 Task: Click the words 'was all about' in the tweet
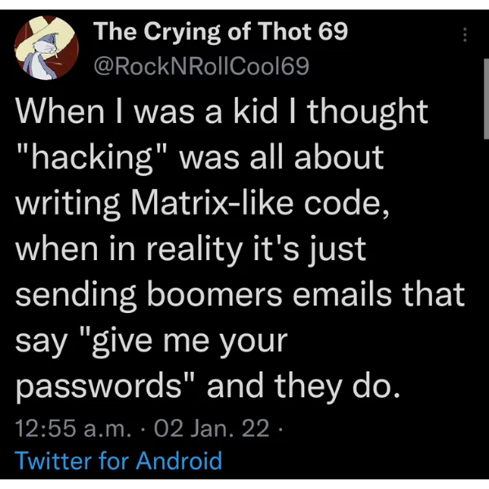[x=282, y=157]
